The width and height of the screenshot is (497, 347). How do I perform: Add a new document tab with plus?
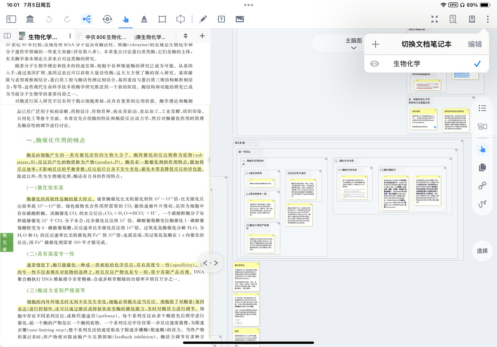coord(202,36)
